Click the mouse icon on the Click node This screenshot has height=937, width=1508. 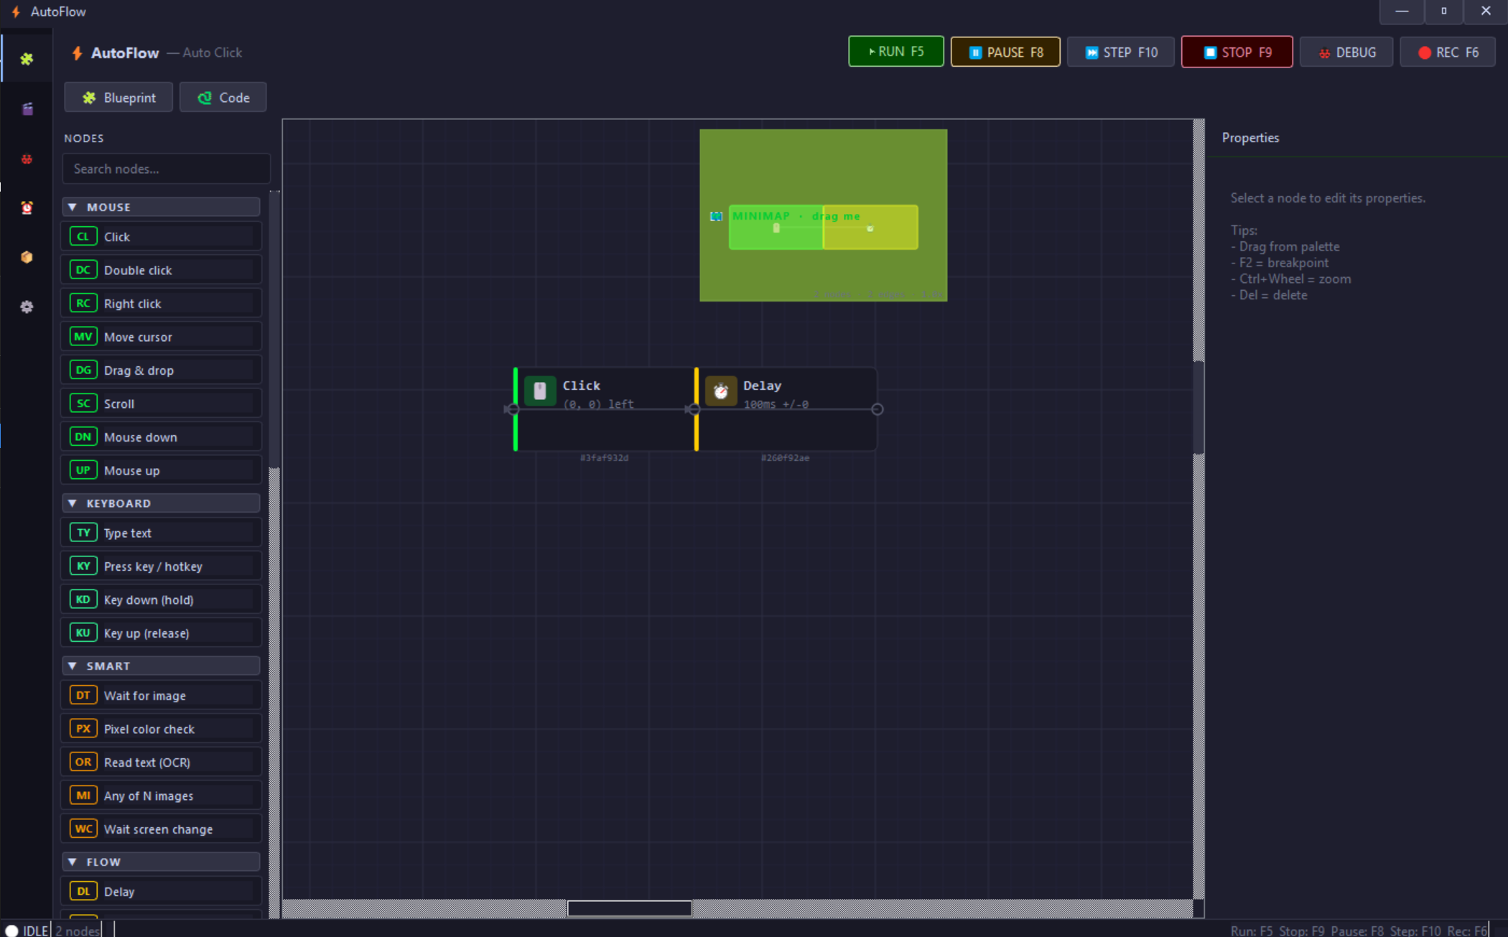pos(539,391)
